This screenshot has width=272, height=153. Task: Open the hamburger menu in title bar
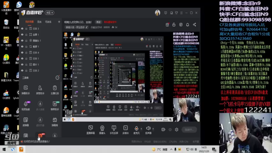182,13
